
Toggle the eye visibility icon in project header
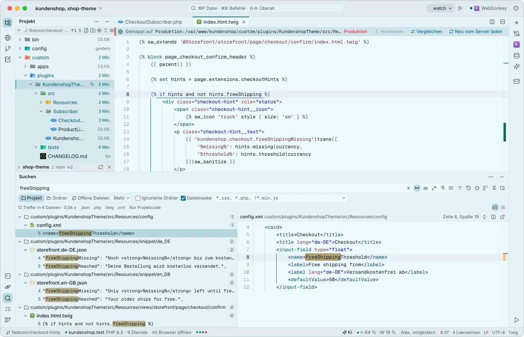click(112, 30)
